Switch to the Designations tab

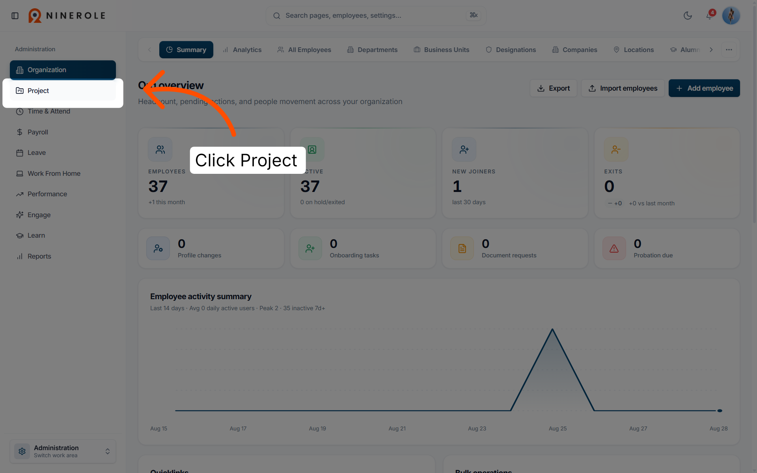pos(511,50)
